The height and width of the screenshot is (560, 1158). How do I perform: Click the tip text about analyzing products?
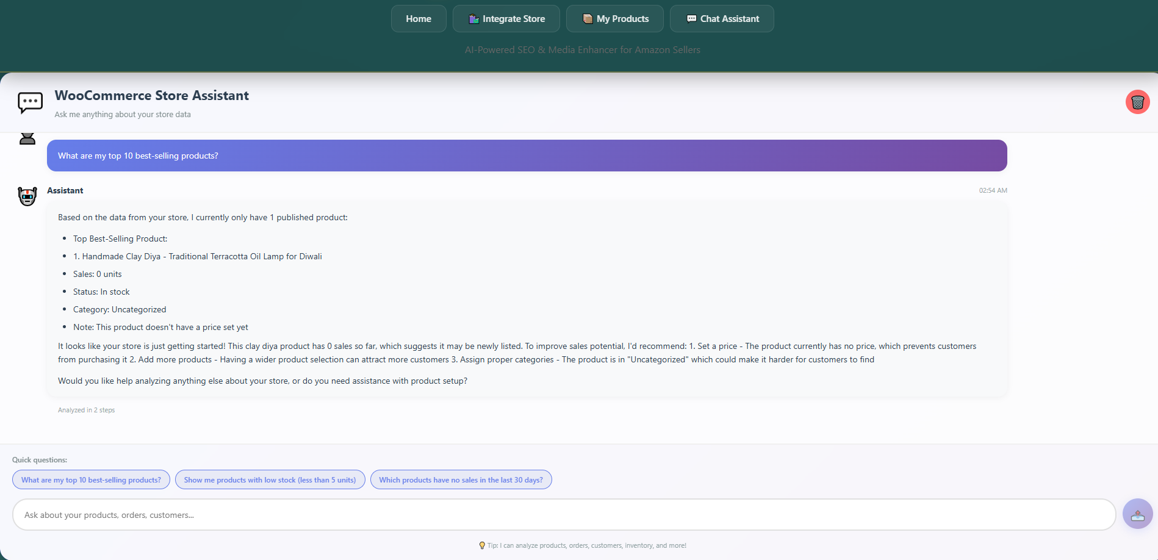[587, 545]
